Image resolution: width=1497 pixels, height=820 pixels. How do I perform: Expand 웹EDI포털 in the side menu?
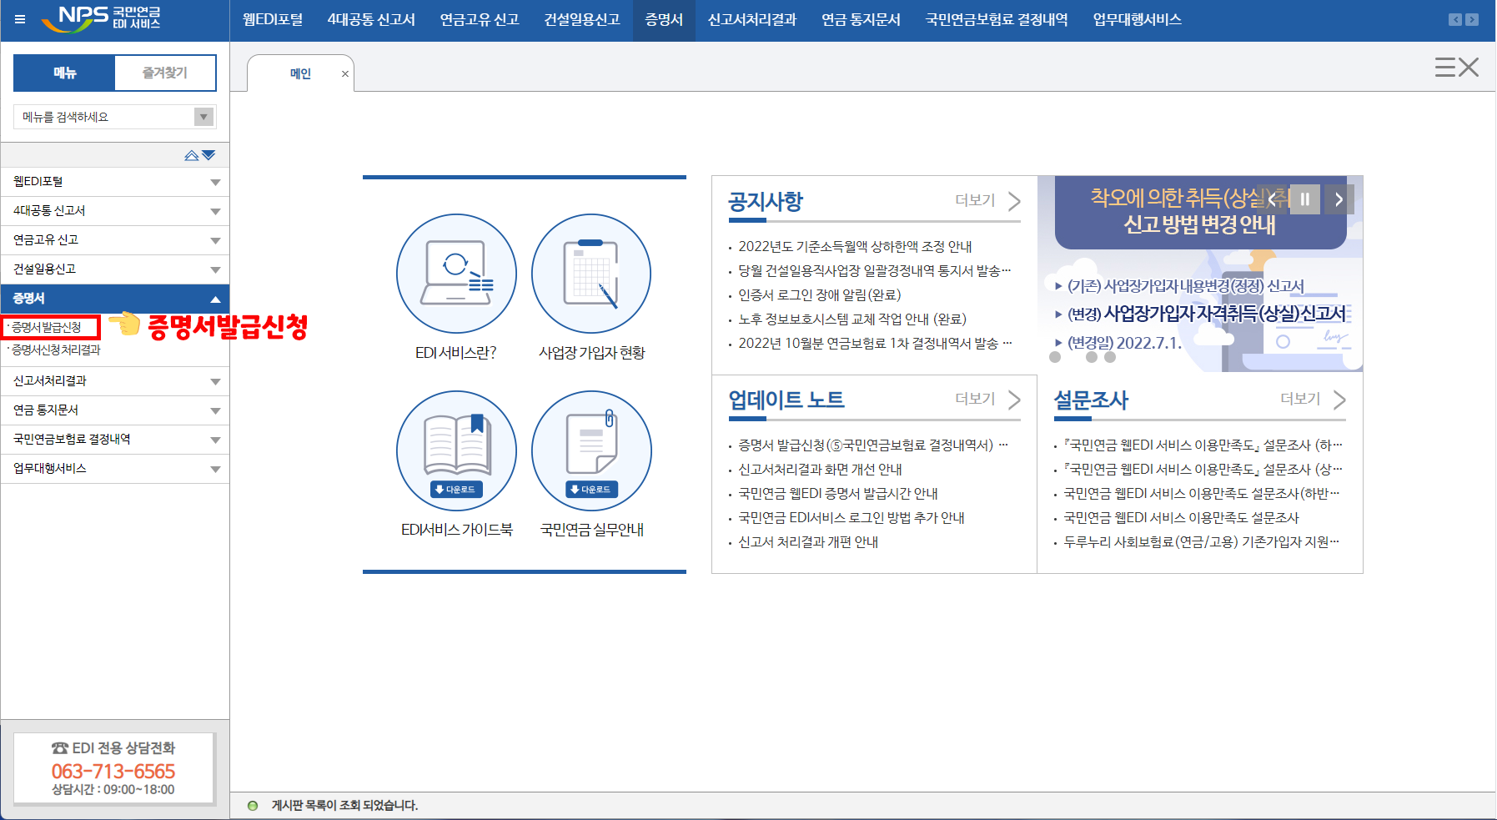(x=115, y=182)
